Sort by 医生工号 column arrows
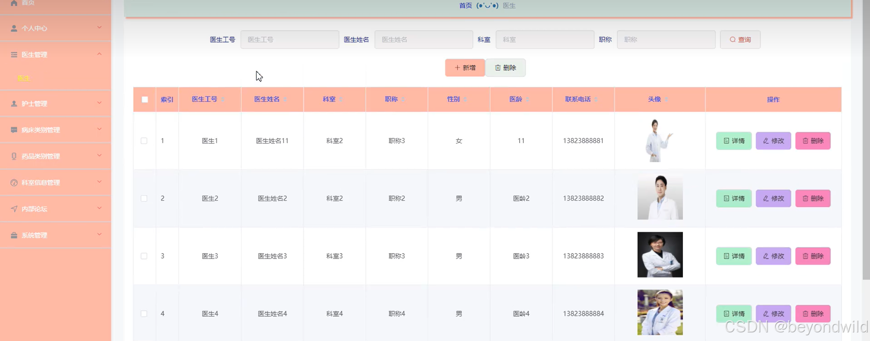Screen dimensions: 870x341 click(222, 99)
